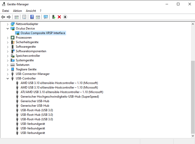Click the USB-Connector-Manager plug icon
Viewport: 195px width, 144px height.
tap(12, 74)
